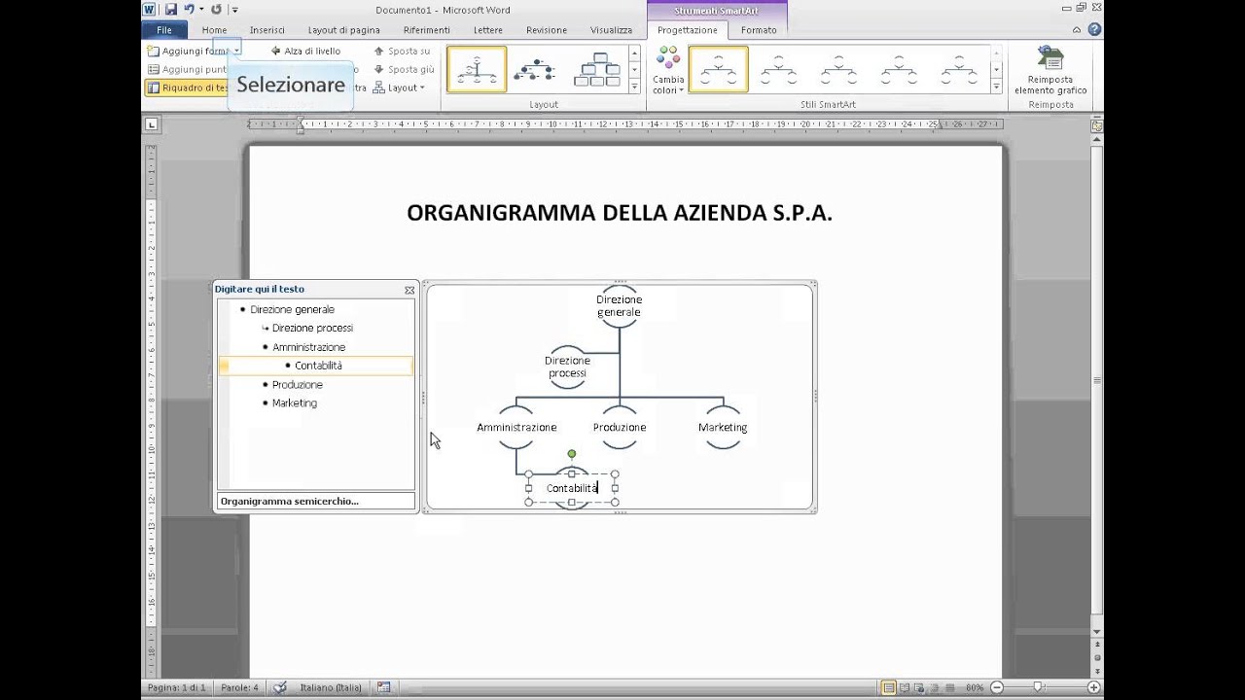
Task: Click Sposta giù button
Action: click(x=404, y=69)
